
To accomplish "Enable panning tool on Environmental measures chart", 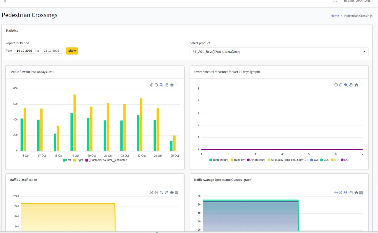I will coord(351,85).
